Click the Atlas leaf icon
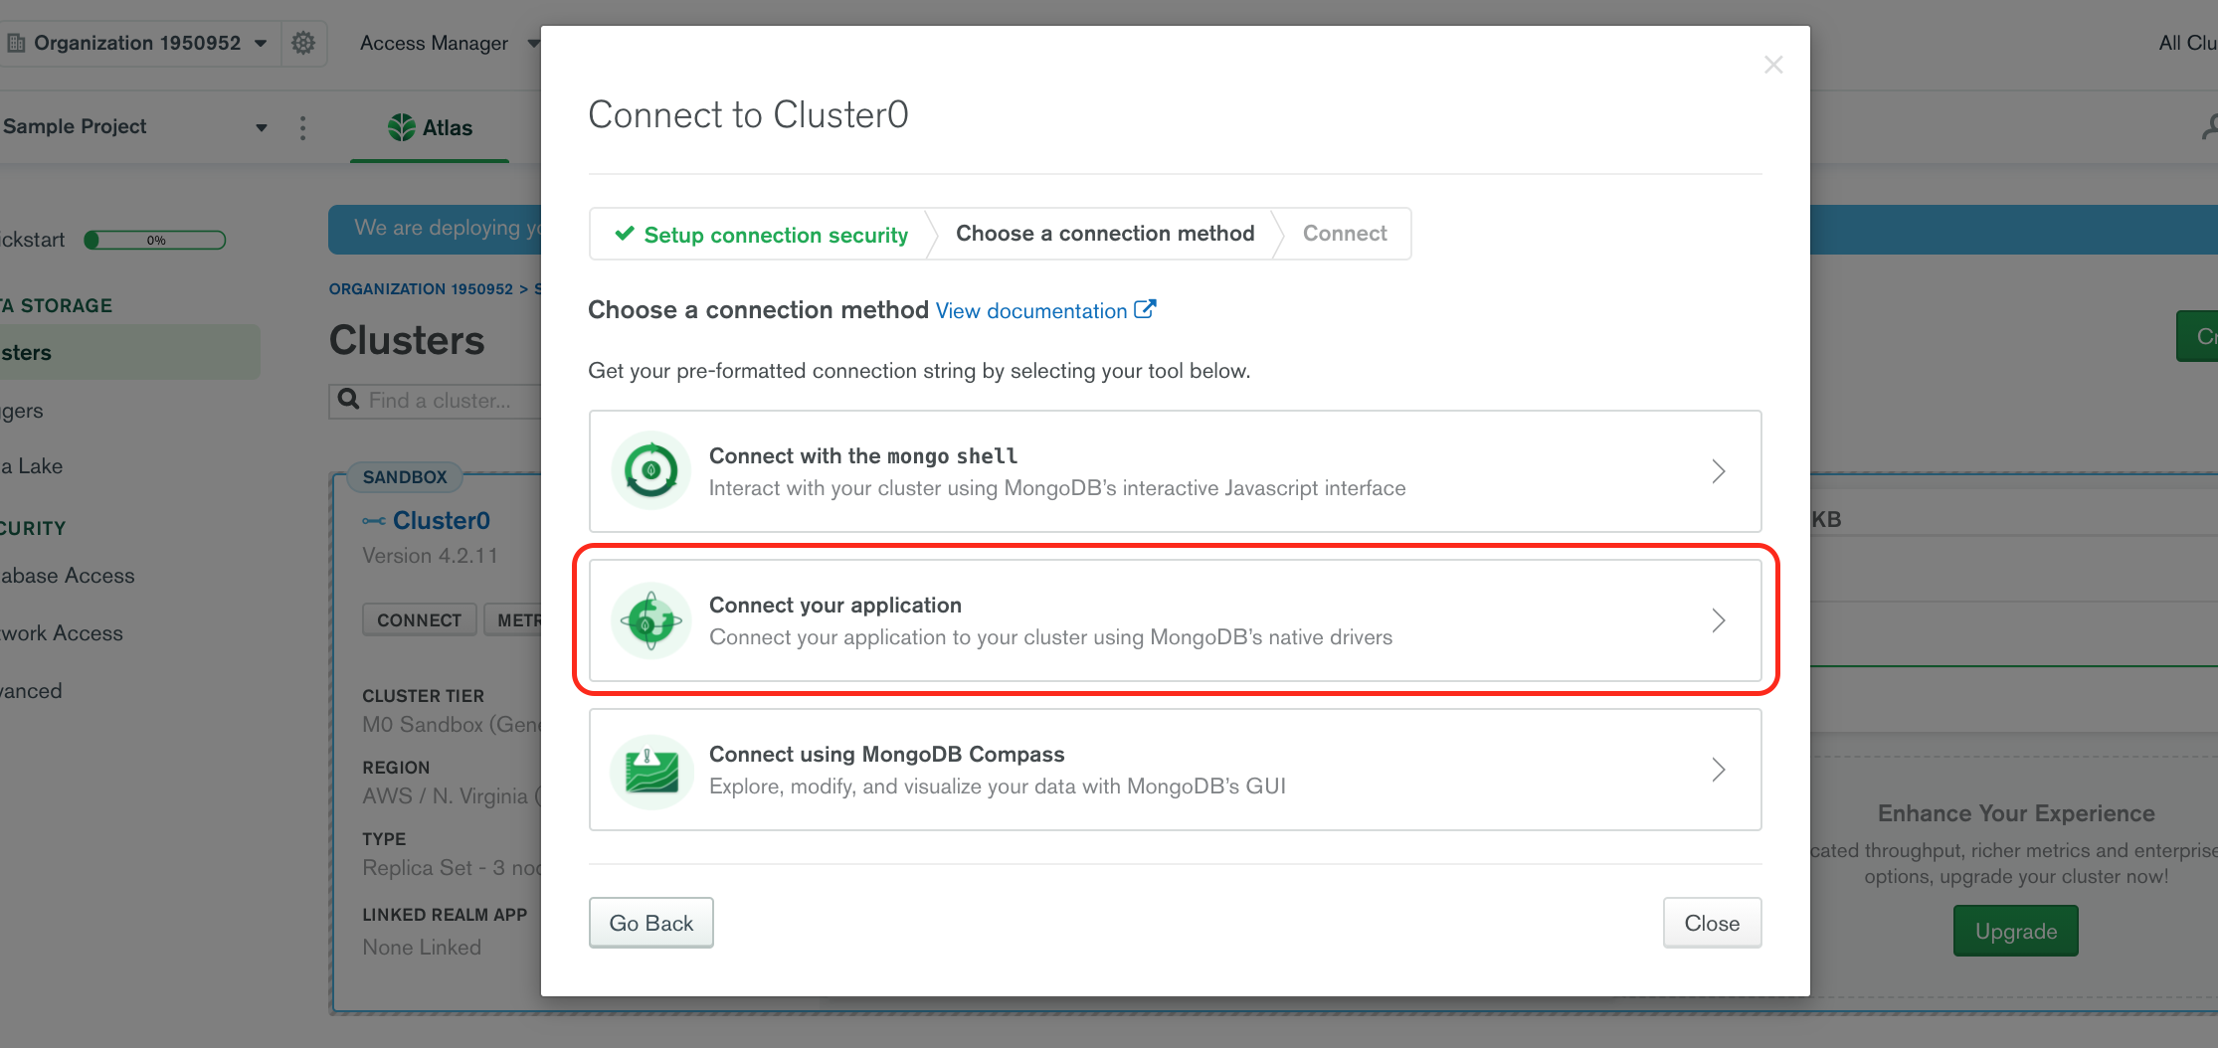Screen dimensions: 2218x1048 click(401, 127)
